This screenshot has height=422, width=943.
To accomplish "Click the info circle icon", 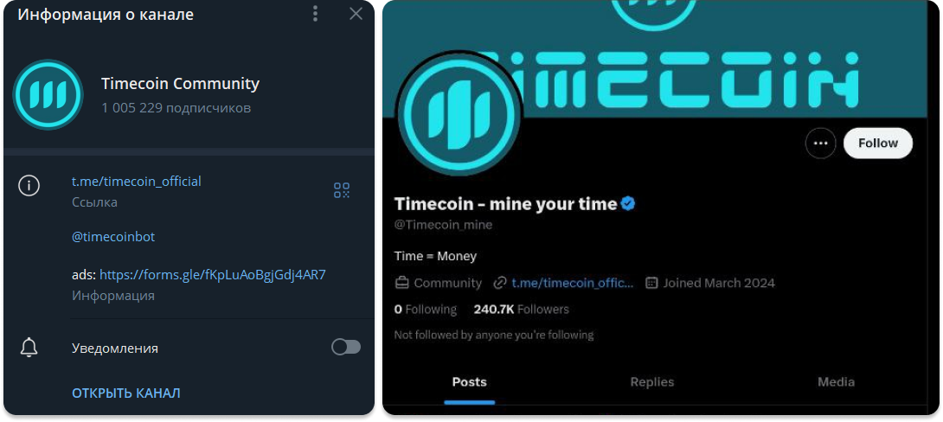I will (x=29, y=186).
